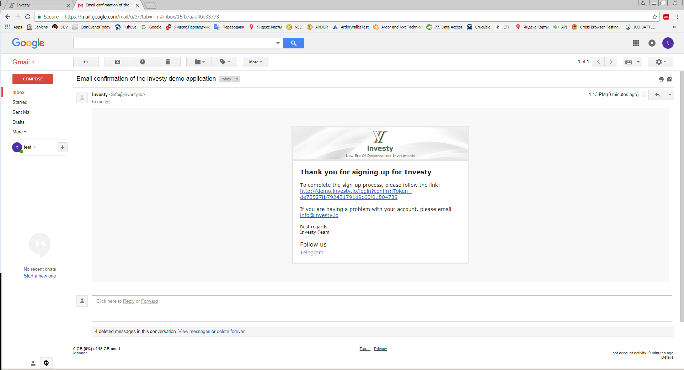Open Google notifications bell
Image resolution: width=684 pixels, height=370 pixels.
[x=652, y=43]
